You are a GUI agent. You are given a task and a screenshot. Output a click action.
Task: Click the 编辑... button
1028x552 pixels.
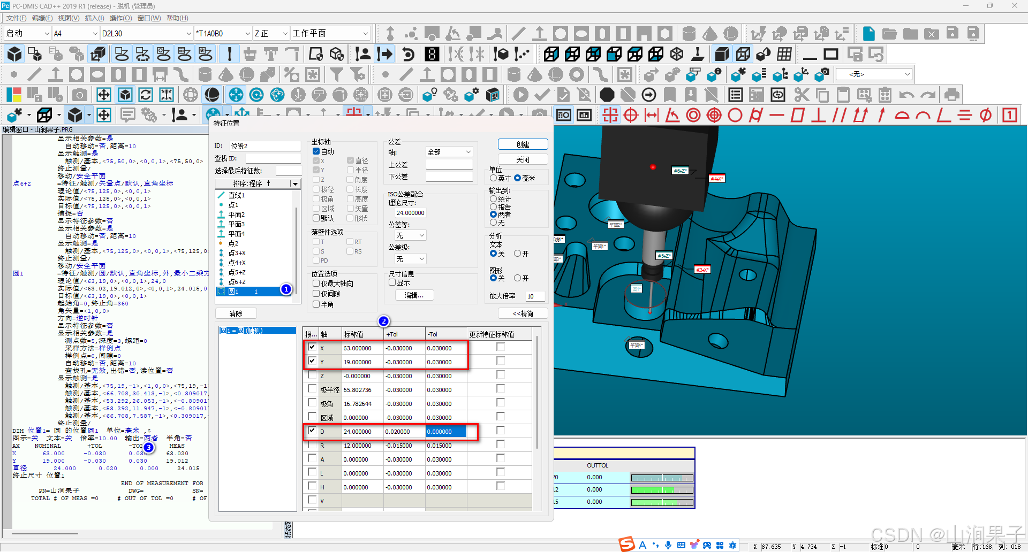click(x=414, y=295)
